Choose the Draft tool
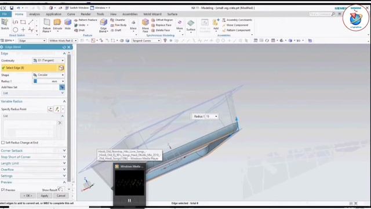This screenshot has height=209, width=371. [x=116, y=30]
